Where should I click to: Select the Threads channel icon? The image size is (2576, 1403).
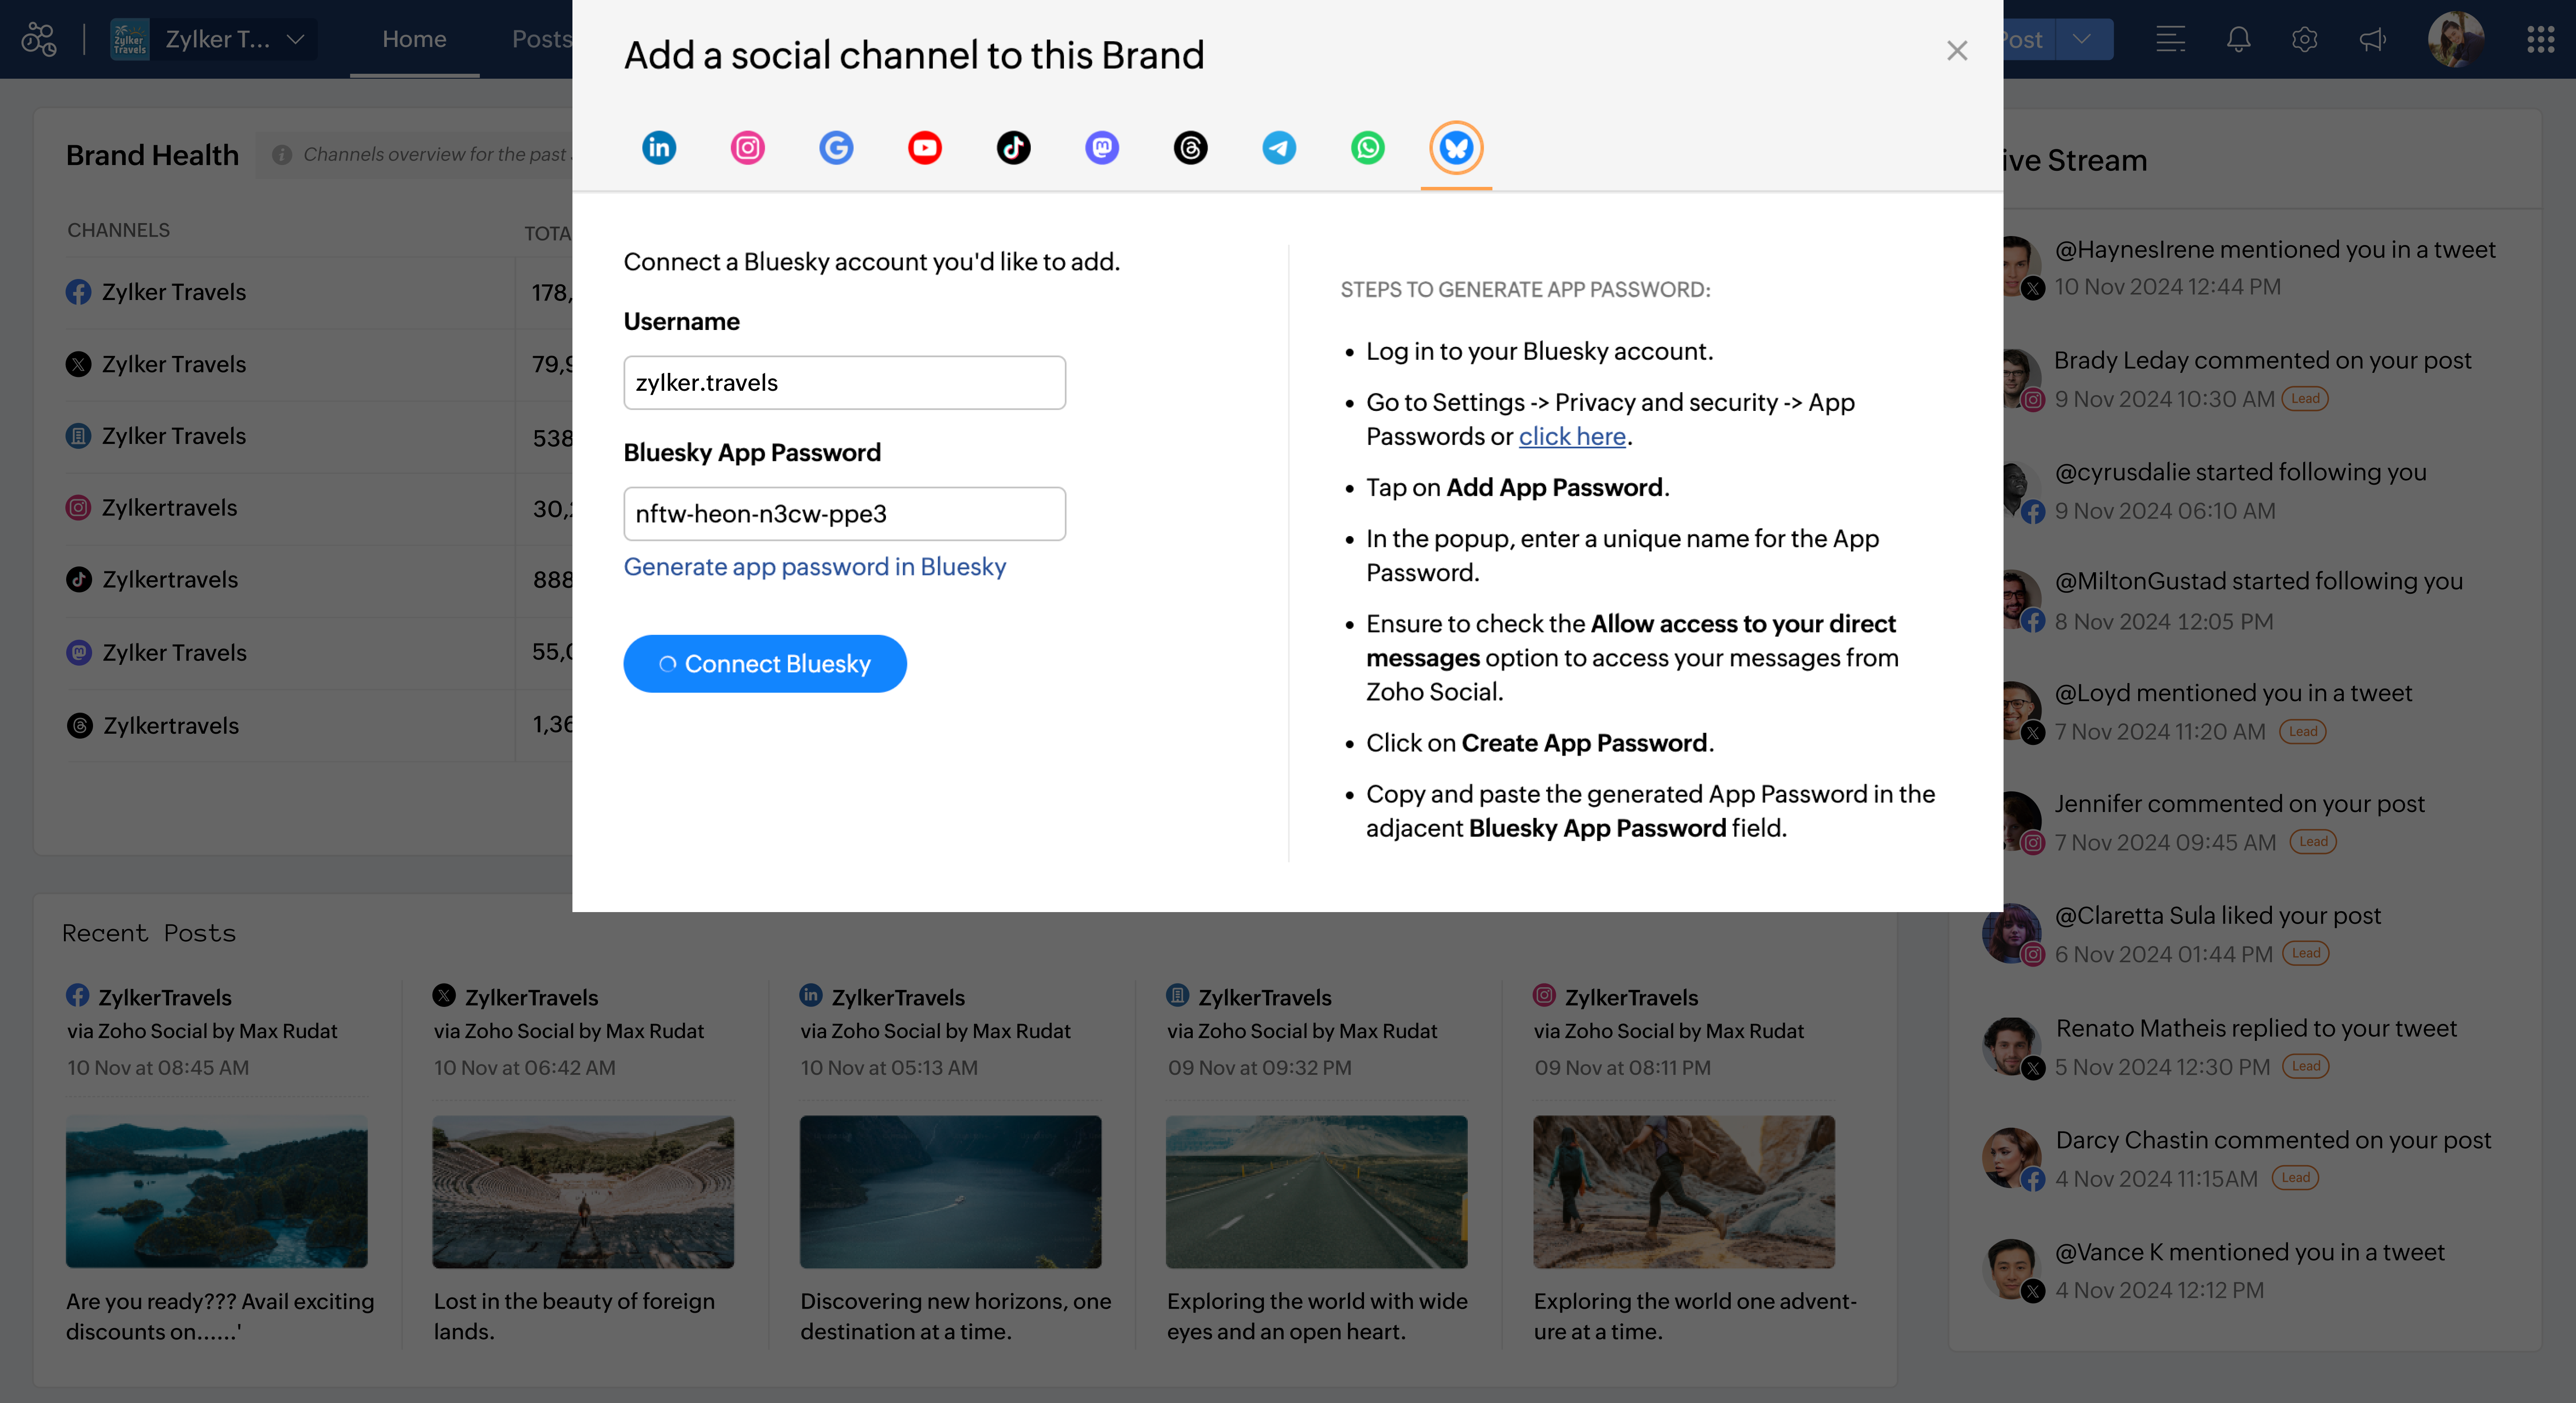(1190, 148)
